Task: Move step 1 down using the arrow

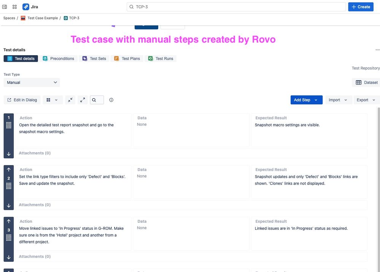Action: (8, 154)
